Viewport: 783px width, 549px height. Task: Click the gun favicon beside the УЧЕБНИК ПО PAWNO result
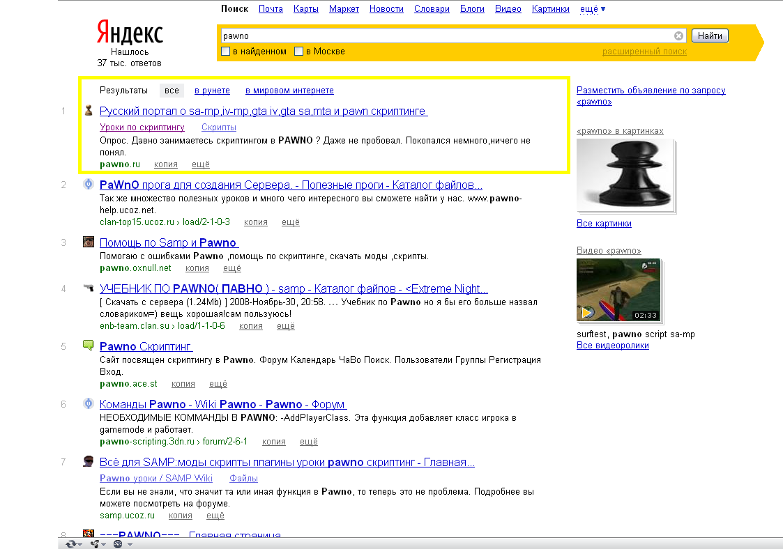tap(89, 288)
